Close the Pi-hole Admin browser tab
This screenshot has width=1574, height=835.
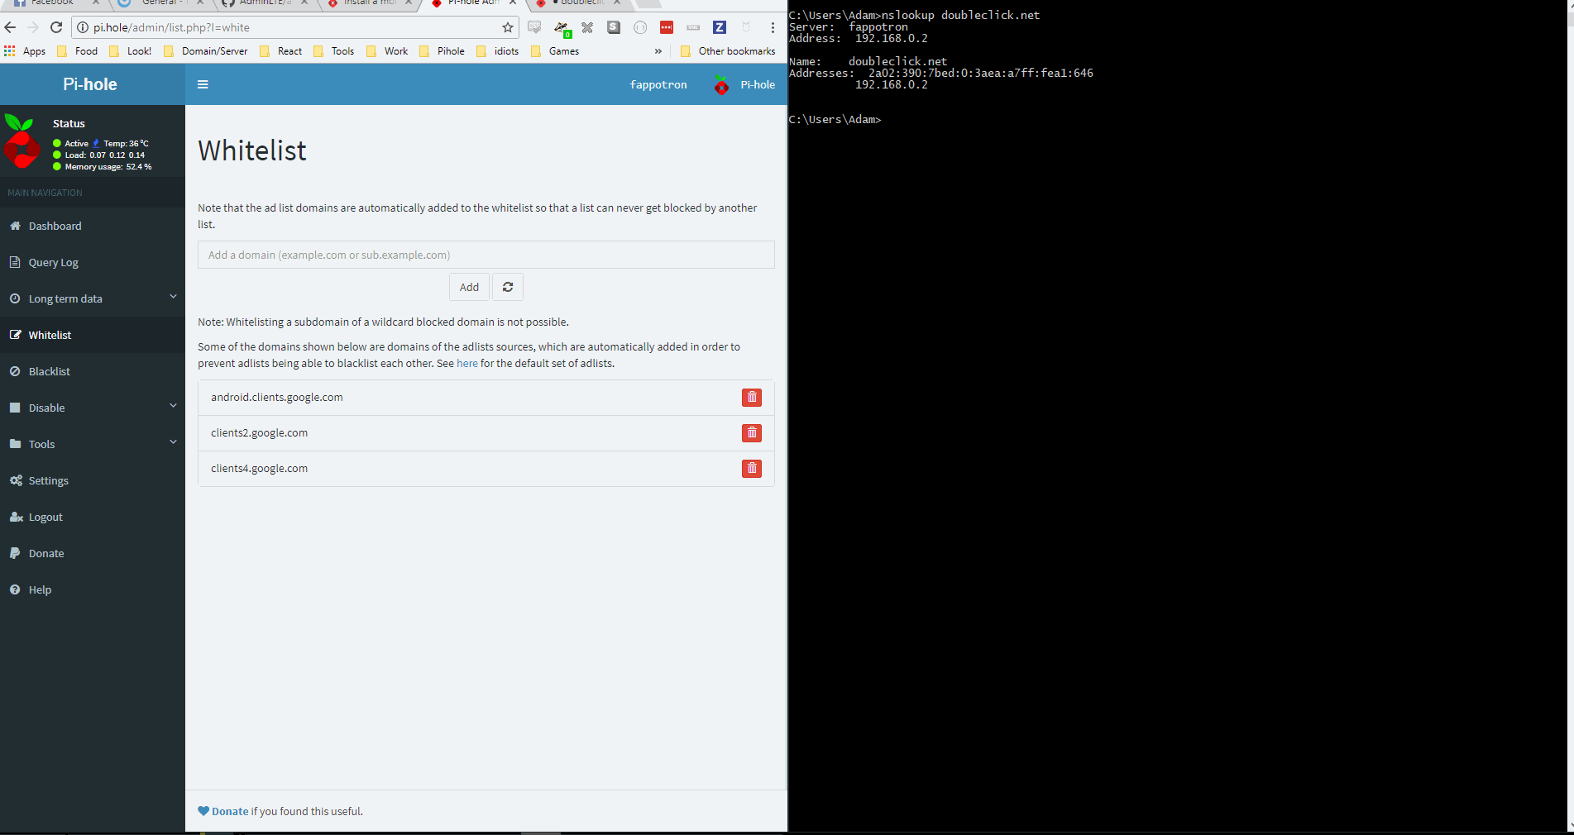tap(513, 2)
